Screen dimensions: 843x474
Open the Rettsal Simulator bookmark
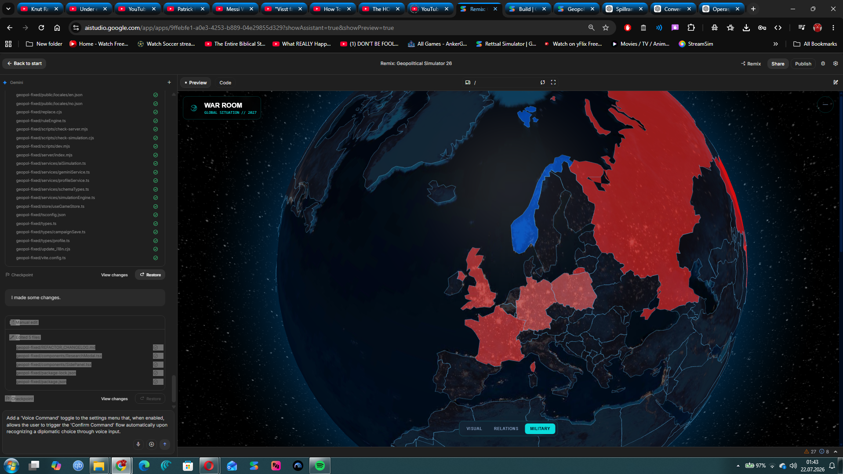coord(506,44)
